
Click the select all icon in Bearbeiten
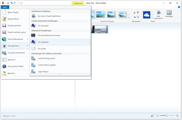(138, 17)
